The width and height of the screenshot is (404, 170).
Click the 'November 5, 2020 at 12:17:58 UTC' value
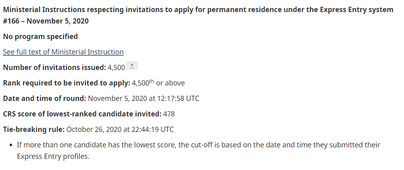point(144,98)
